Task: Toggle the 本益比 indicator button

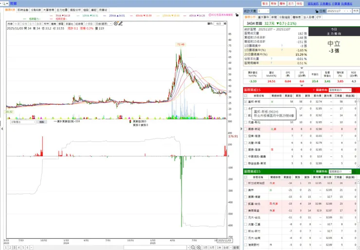Action: (x=69, y=24)
